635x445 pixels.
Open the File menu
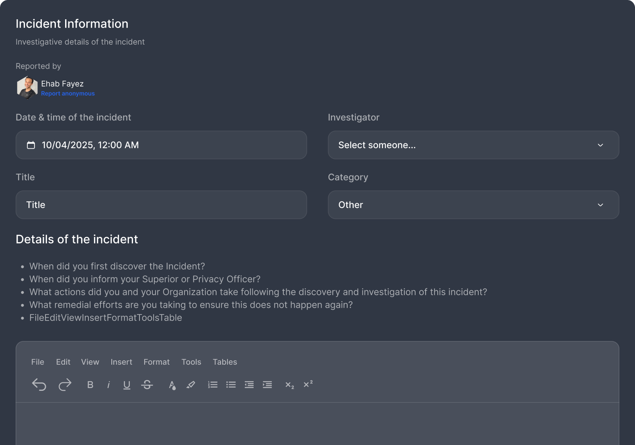tap(38, 362)
